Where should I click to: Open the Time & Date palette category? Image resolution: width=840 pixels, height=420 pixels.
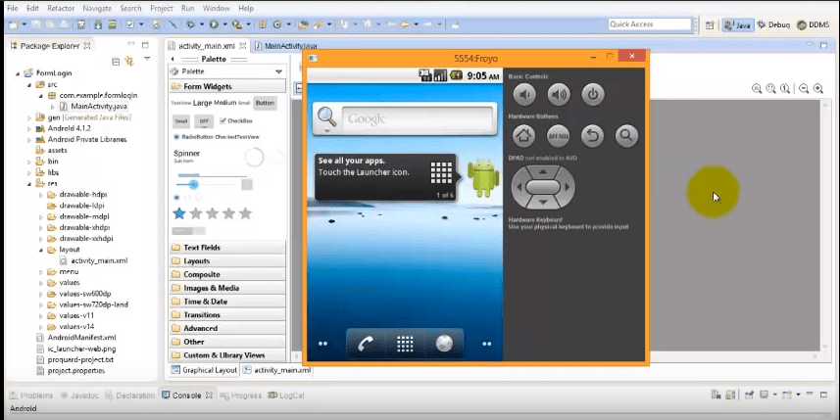tap(227, 302)
